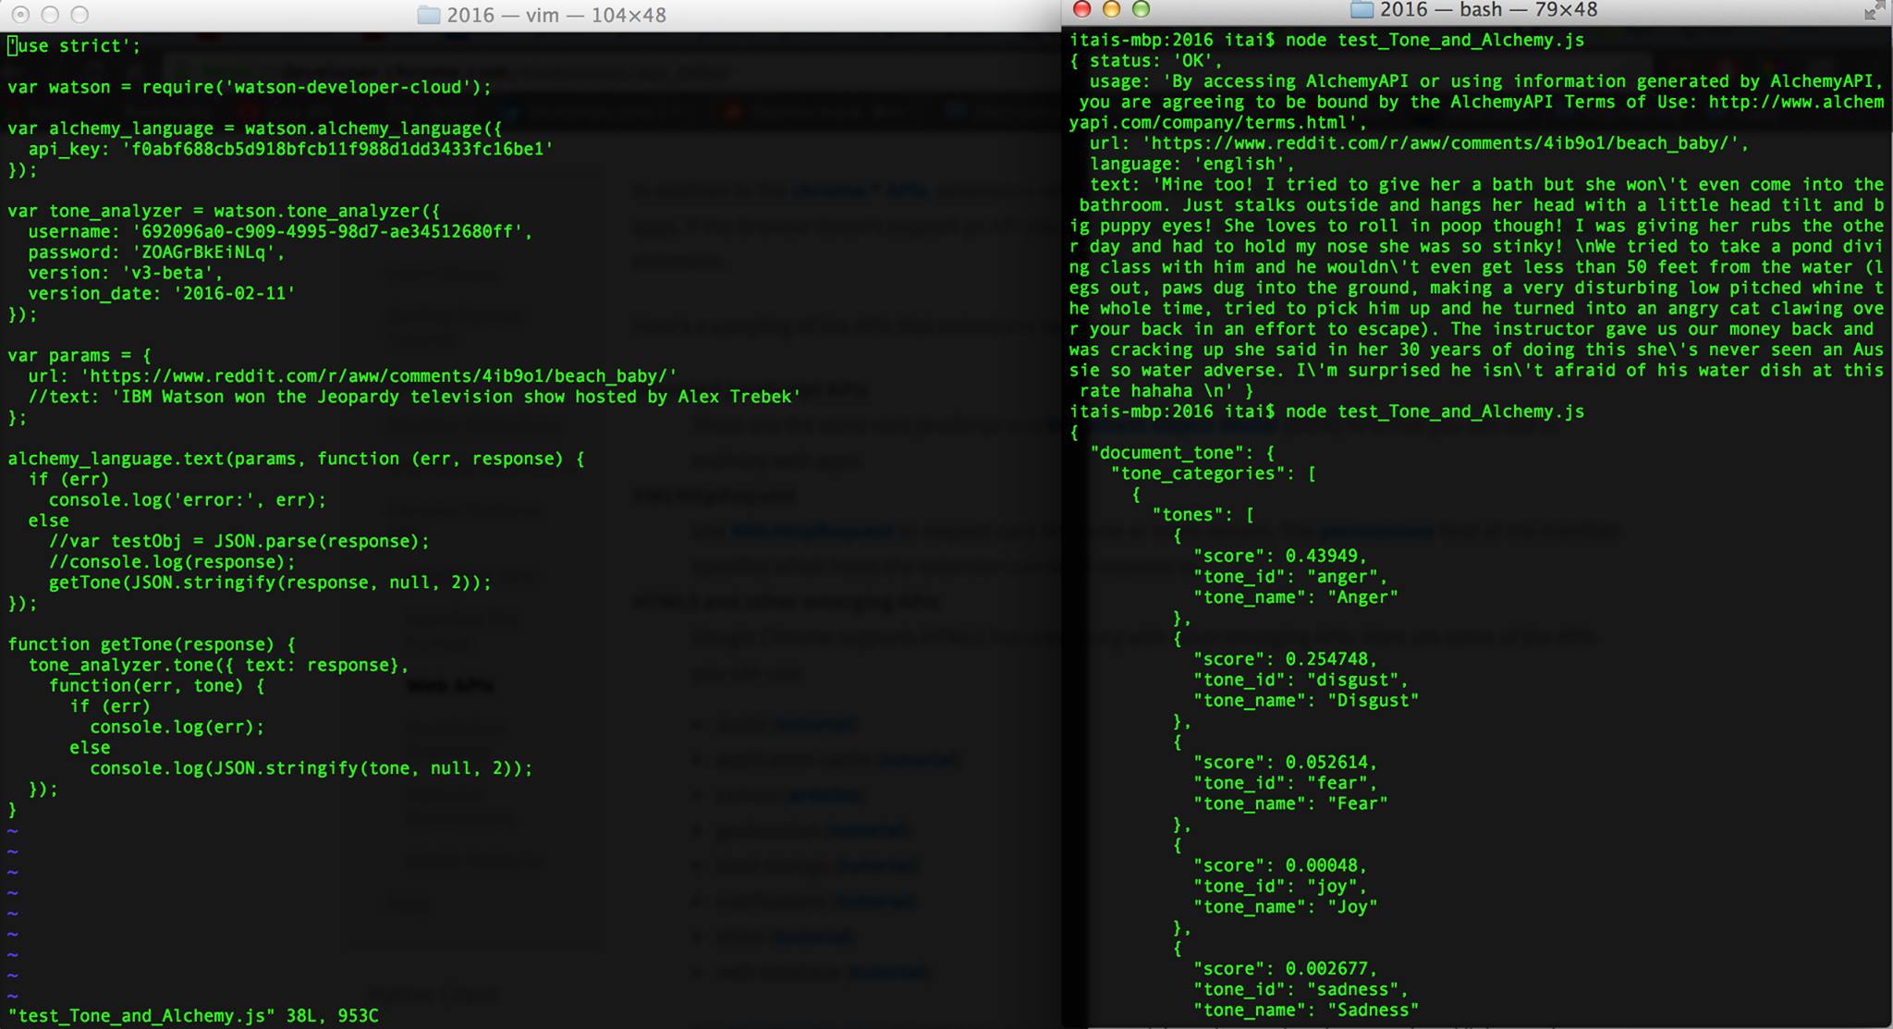Zoom the bash terminal with green button

(1141, 9)
